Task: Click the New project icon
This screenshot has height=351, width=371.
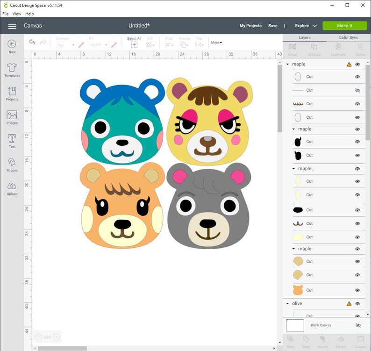Action: [12, 44]
